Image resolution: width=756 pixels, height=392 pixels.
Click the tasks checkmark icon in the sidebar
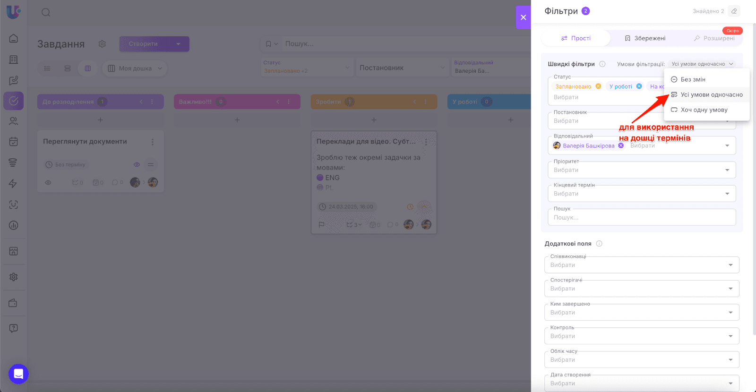14,101
